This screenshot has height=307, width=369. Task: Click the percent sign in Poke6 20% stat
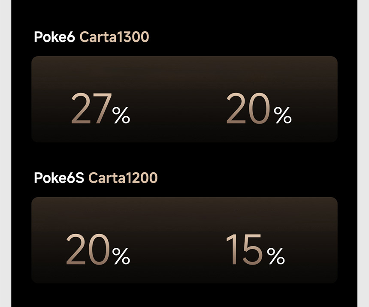tap(283, 115)
